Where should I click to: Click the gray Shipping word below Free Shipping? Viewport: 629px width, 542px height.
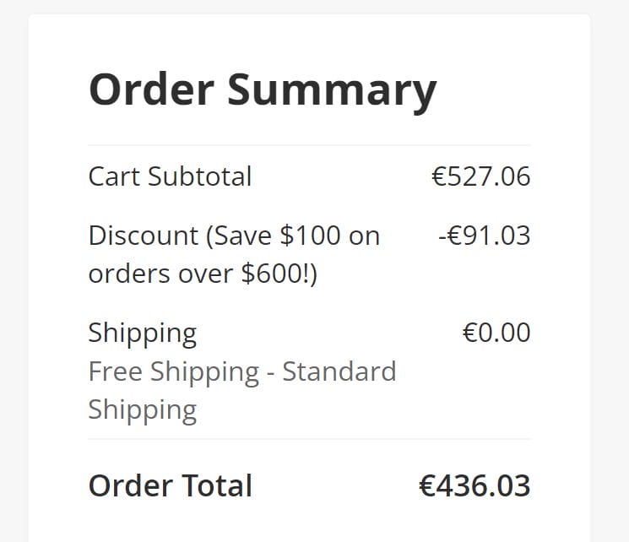pyautogui.click(x=142, y=409)
